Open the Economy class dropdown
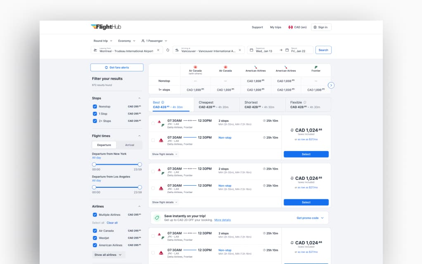This screenshot has height=264, width=422. 126,41
